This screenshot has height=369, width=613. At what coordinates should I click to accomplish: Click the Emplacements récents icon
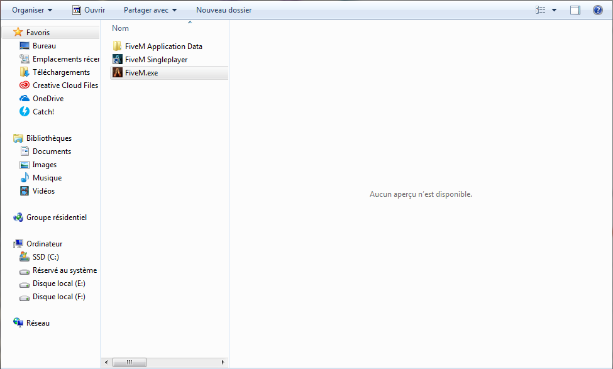click(x=25, y=59)
